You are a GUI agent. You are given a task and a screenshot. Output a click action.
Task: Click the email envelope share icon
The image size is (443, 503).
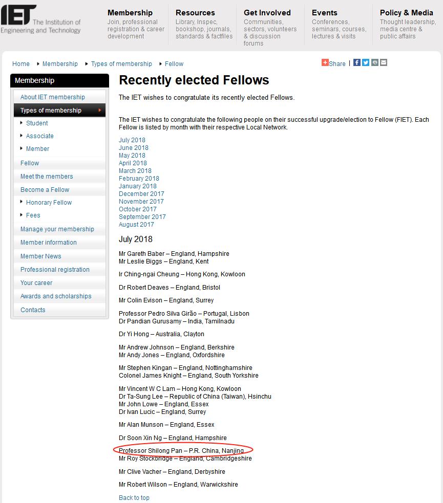click(x=384, y=62)
